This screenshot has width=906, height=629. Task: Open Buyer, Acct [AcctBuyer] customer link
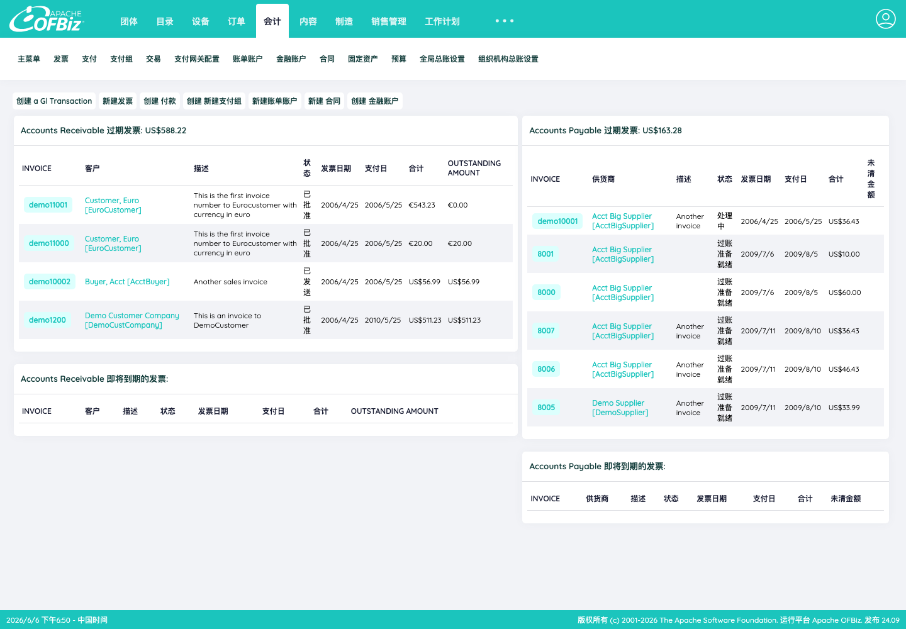click(127, 282)
